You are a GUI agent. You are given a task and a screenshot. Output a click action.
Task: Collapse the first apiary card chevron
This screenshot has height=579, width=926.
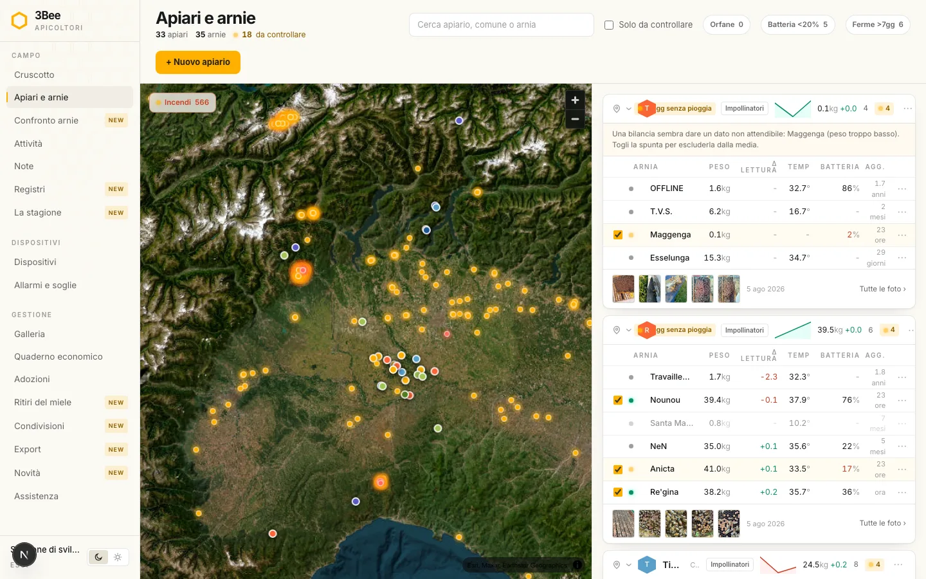click(x=629, y=109)
